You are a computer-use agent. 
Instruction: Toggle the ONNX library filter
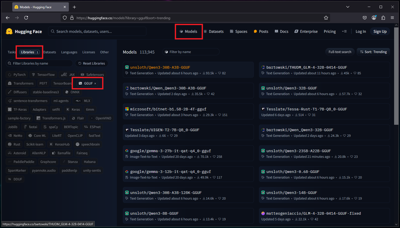click(72, 92)
